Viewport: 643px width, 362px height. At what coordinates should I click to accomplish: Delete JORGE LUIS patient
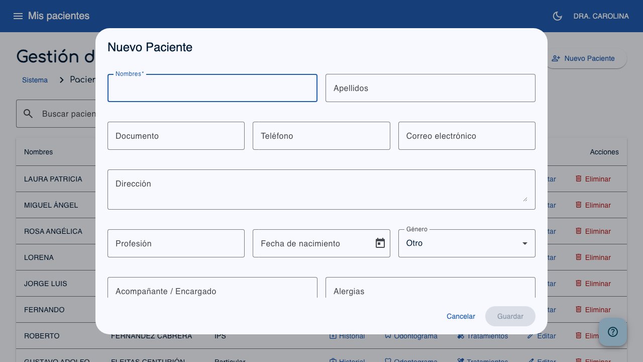click(593, 284)
